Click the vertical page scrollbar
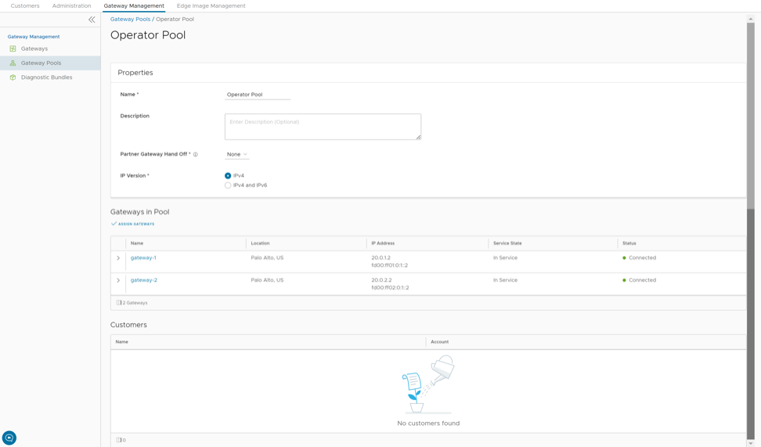761x447 pixels. click(x=750, y=117)
